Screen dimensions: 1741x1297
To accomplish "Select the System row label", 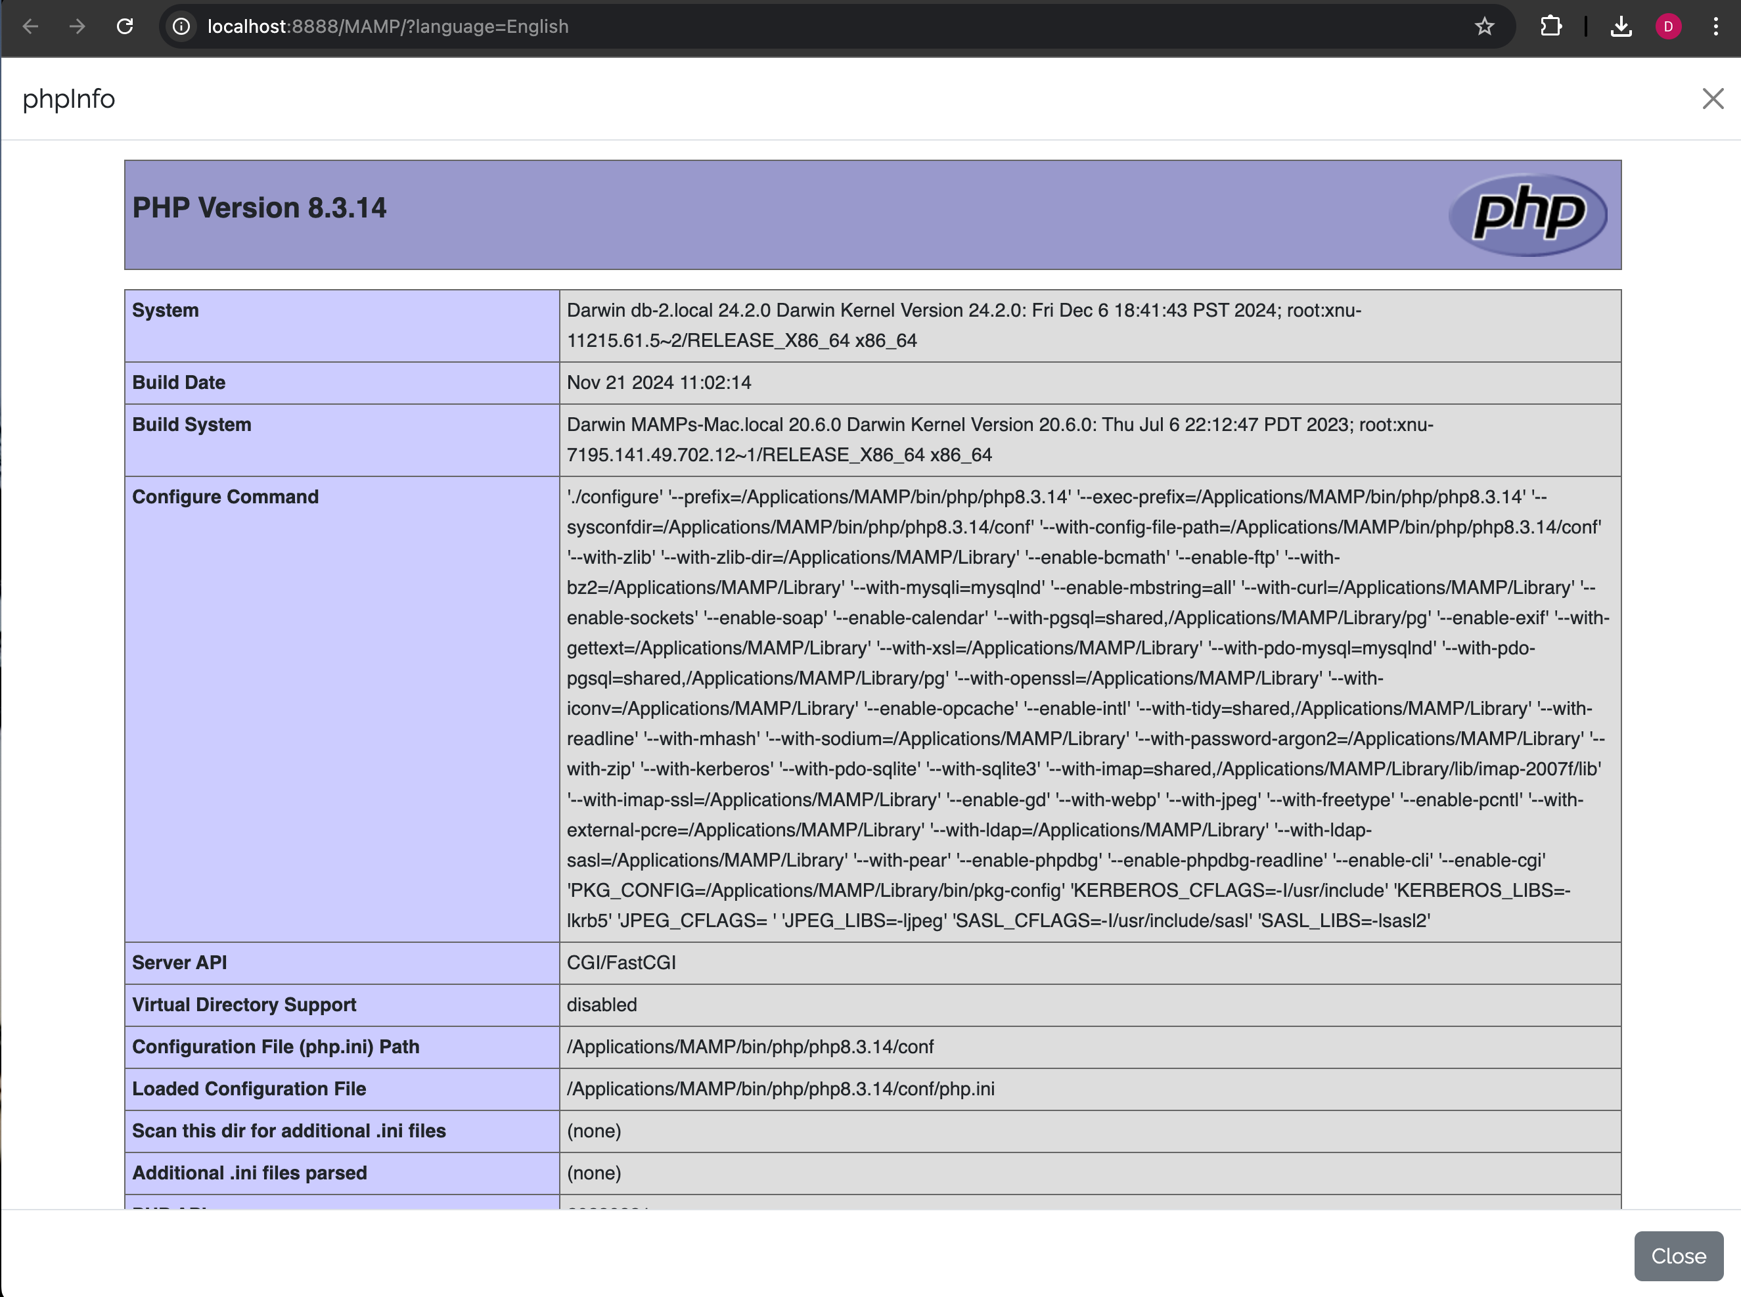I will pyautogui.click(x=166, y=310).
